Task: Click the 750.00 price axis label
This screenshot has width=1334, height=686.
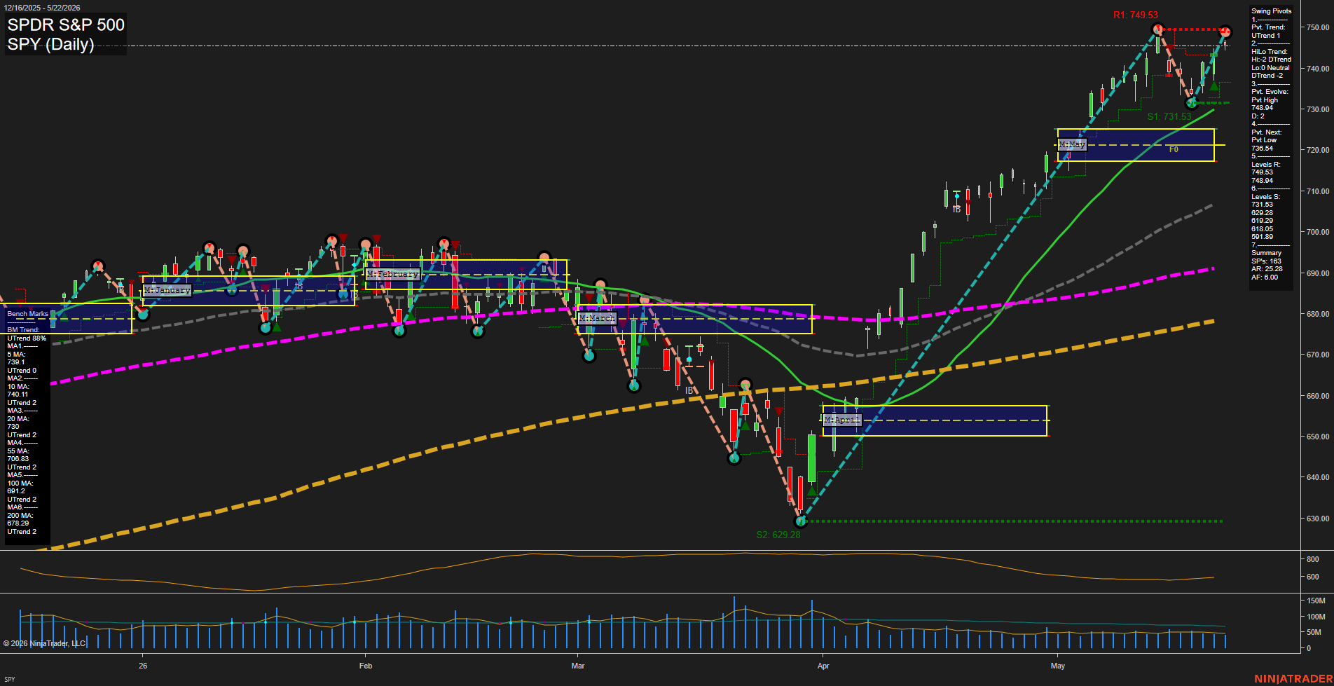Action: pos(1317,27)
